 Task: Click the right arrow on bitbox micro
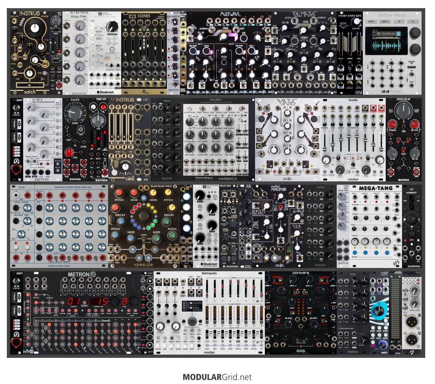click(x=413, y=22)
